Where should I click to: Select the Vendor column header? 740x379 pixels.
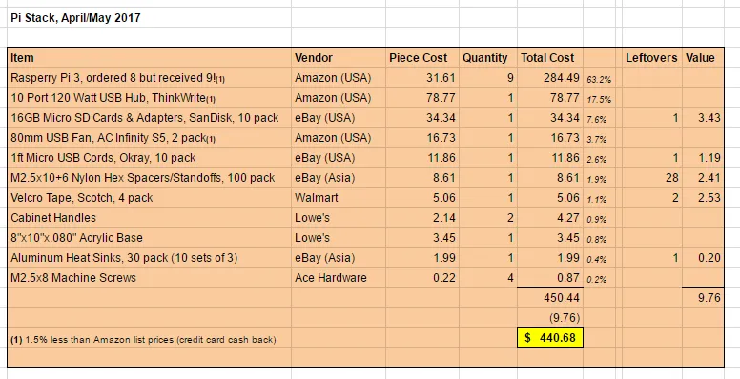point(339,57)
